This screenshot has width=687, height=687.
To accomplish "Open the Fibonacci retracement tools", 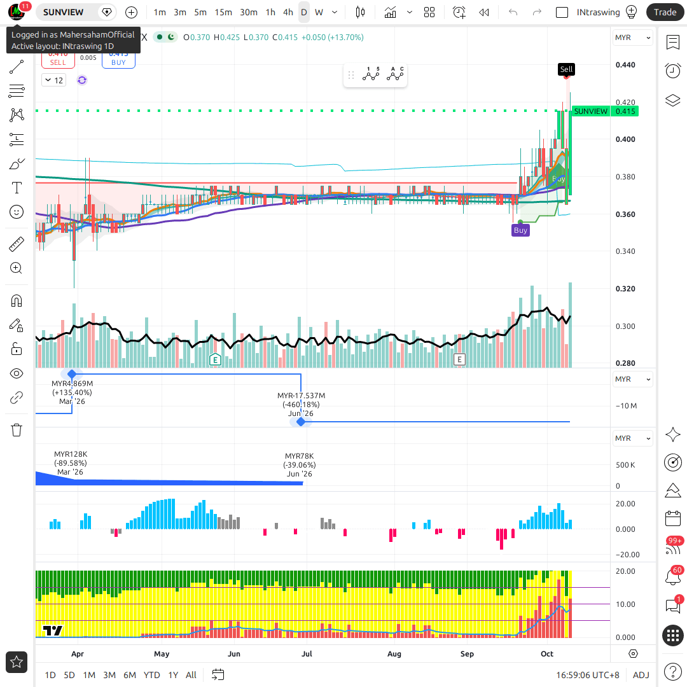I will pos(16,91).
